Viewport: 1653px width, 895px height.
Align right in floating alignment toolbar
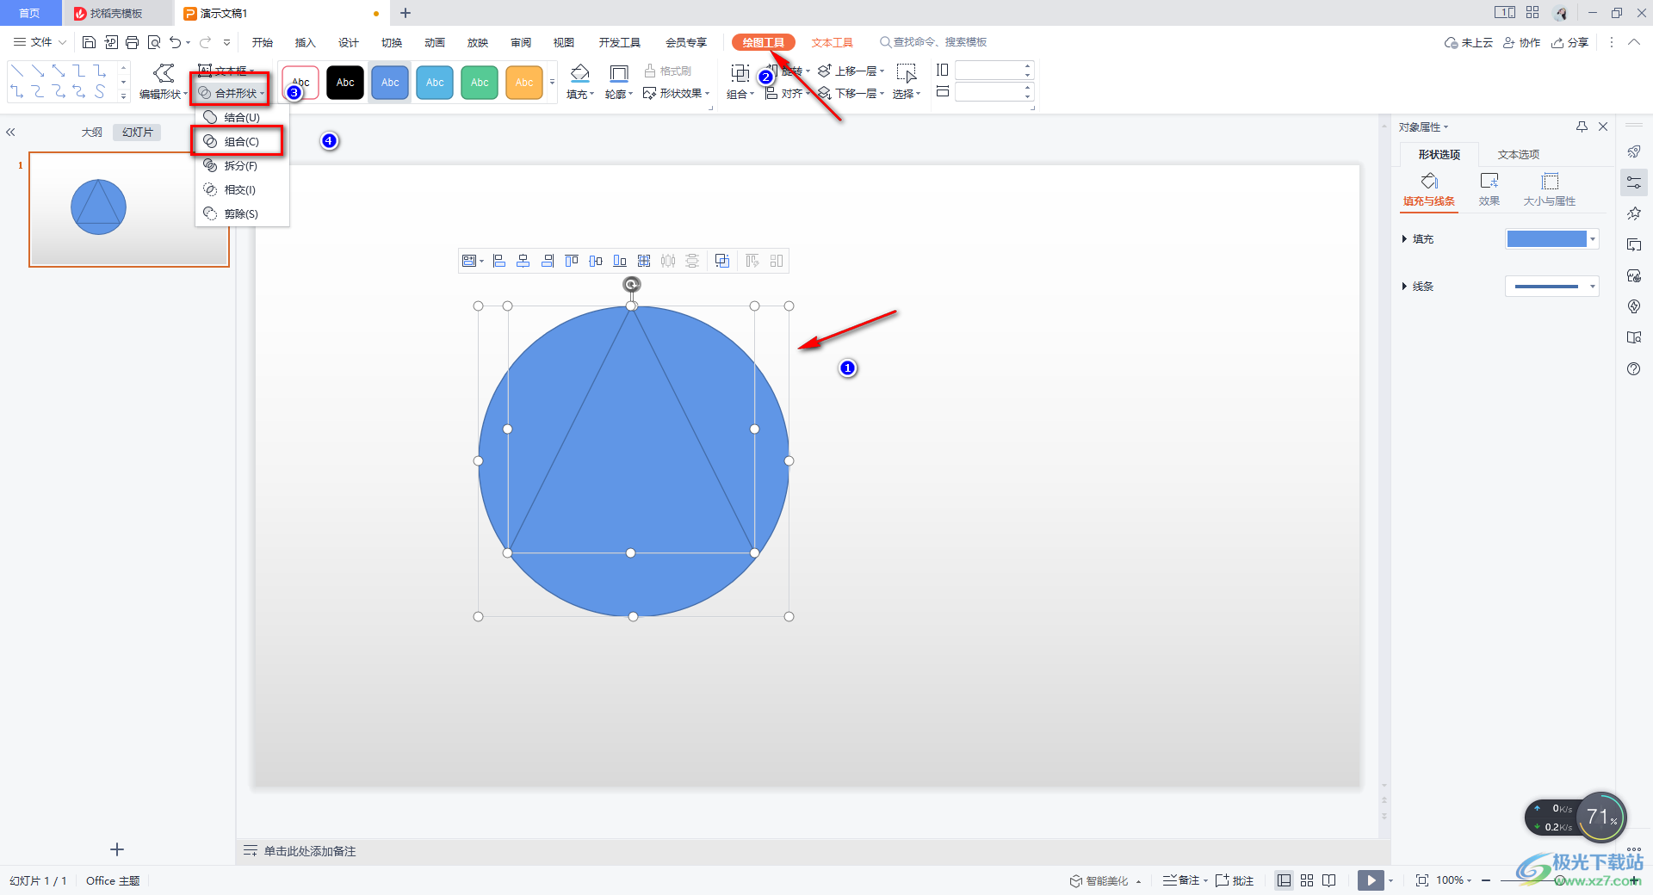point(548,261)
